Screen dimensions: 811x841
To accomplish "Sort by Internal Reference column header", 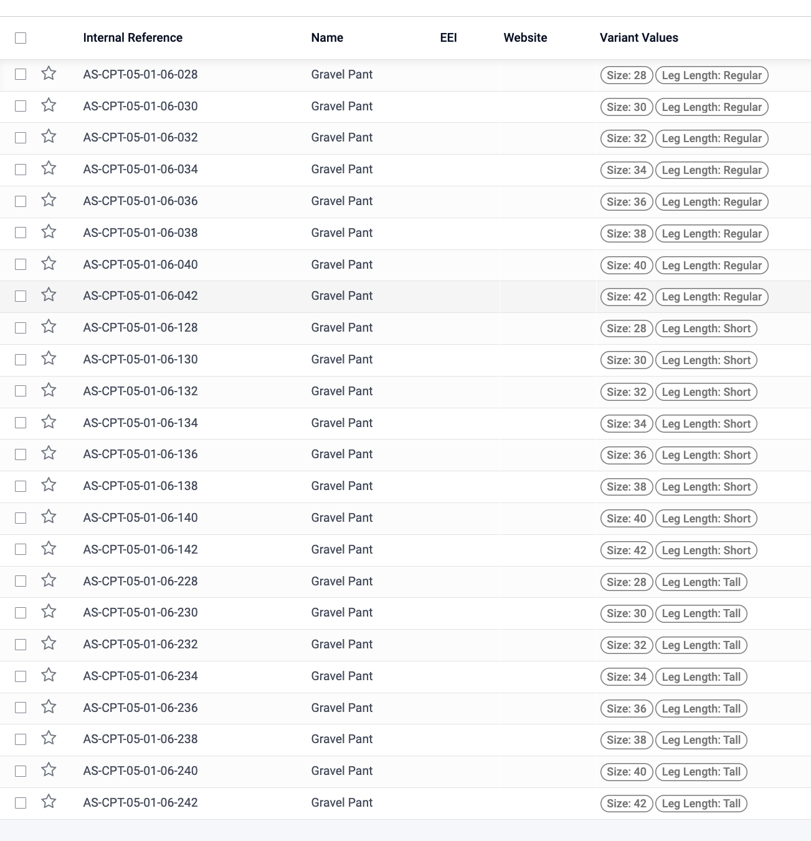I will pyautogui.click(x=133, y=37).
